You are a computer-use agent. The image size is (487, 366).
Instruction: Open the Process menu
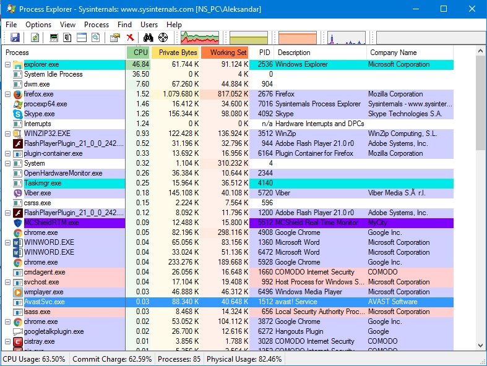coord(97,25)
